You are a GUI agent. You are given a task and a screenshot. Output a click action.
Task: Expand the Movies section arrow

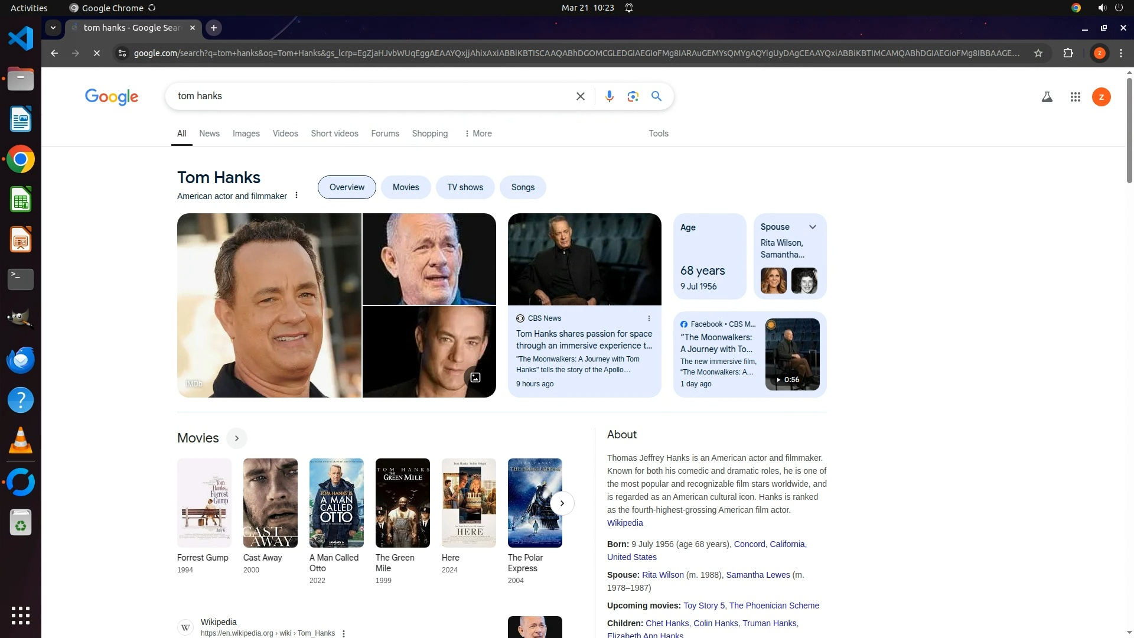point(236,438)
